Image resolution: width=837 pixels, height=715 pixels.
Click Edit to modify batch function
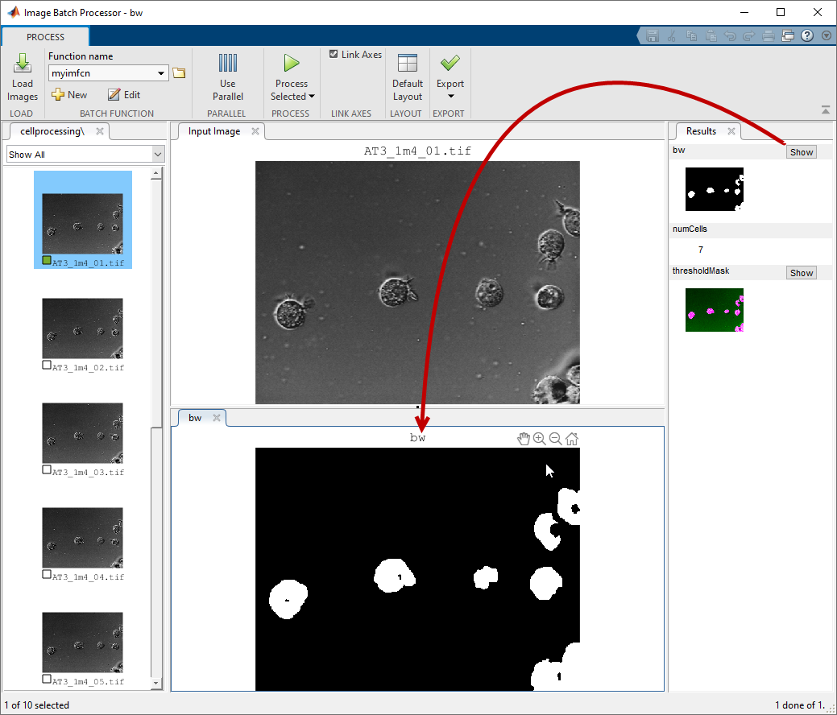point(124,95)
